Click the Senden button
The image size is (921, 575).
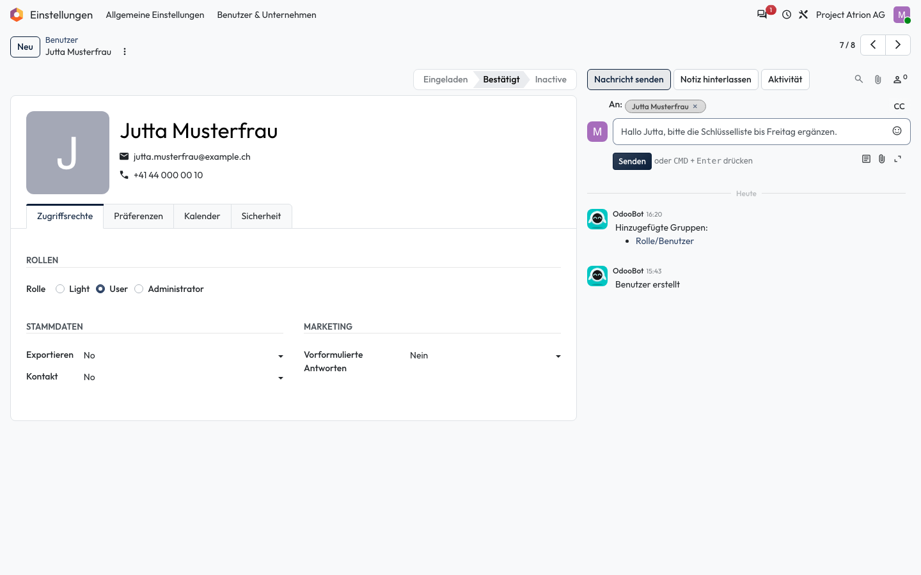[x=632, y=161]
